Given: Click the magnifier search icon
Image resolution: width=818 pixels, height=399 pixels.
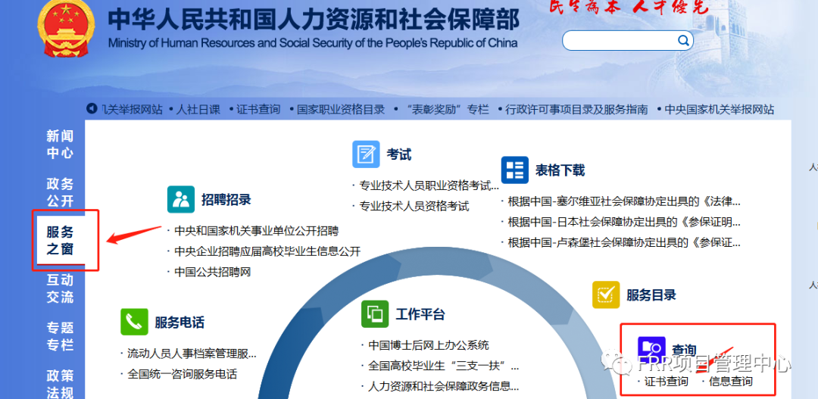Looking at the screenshot, I should 683,40.
